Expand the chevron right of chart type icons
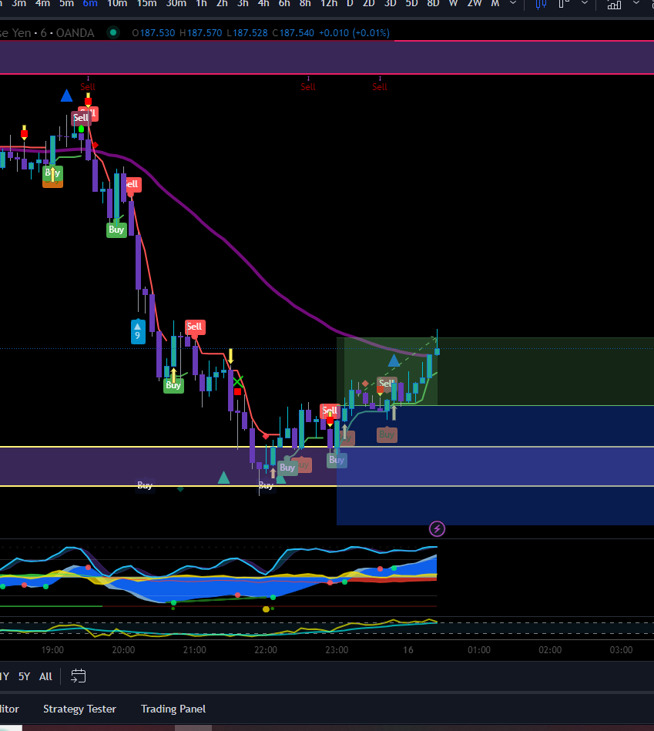 tap(585, 3)
